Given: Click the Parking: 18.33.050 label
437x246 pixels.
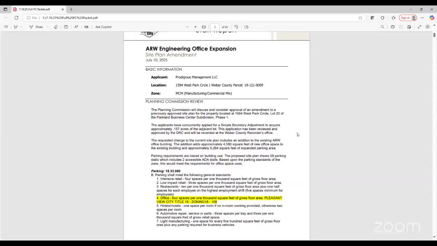Looking at the screenshot, I should pos(166,171).
